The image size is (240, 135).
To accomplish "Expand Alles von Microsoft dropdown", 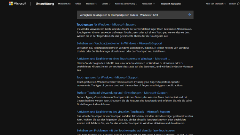I will tap(216, 4).
